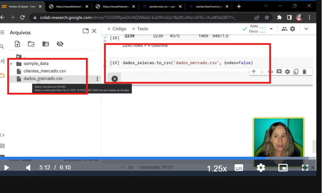This screenshot has width=322, height=193.
Task: Enable picture-in-picture mode
Action: coord(283,168)
